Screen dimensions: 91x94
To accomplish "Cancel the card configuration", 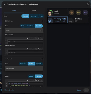I will pyautogui.click(x=79, y=90).
